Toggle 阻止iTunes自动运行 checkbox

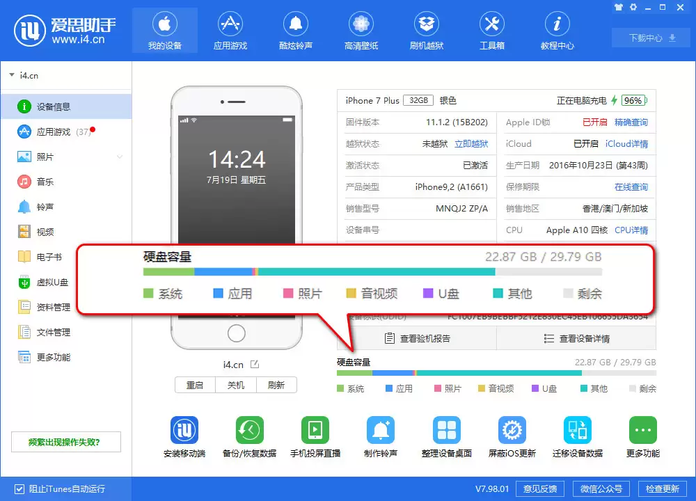(x=19, y=489)
